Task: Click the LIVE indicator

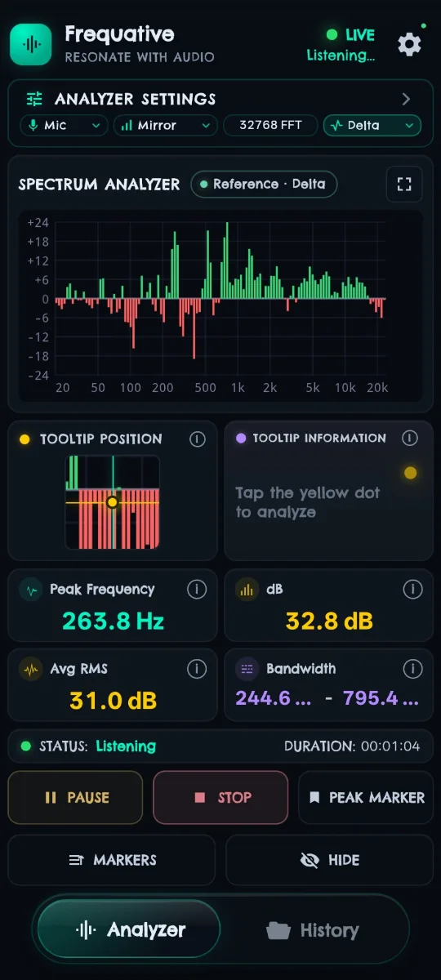Action: [351, 35]
